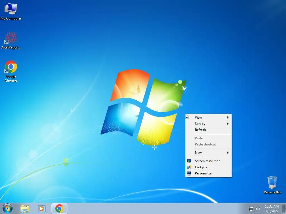Switch to Chrome in the taskbar
Viewport: 286px width, 214px height.
59,208
